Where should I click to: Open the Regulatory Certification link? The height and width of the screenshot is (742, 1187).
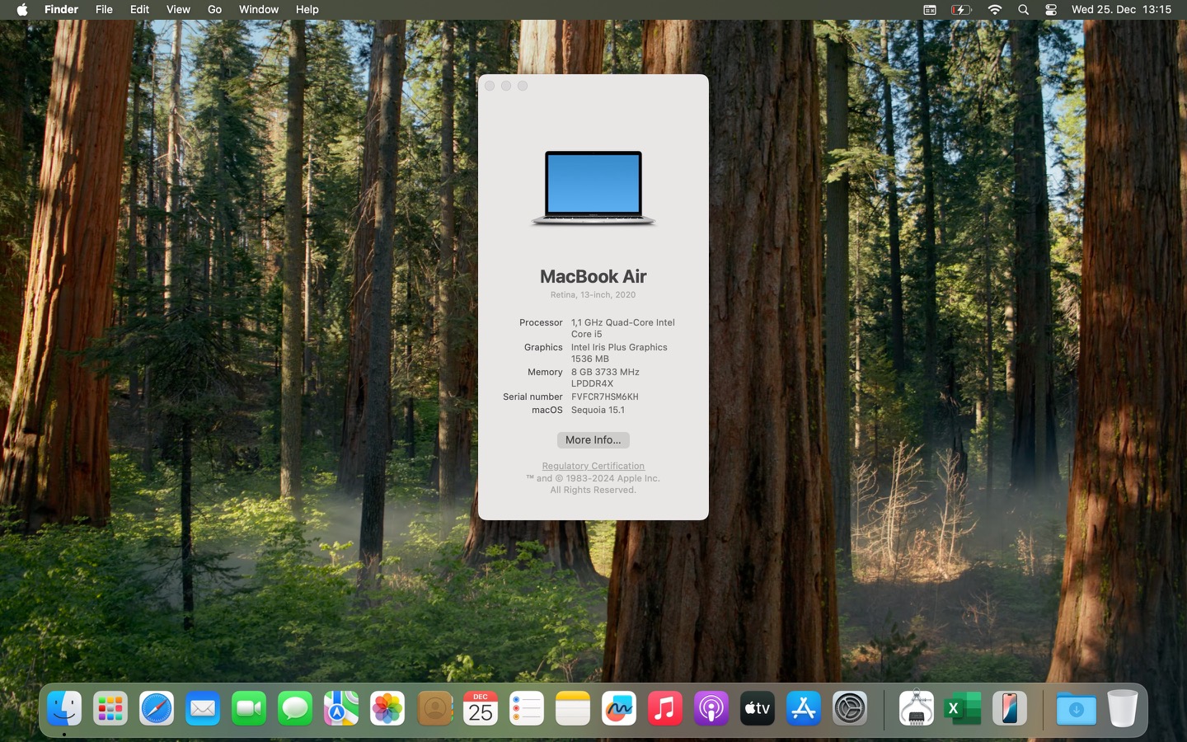pos(593,466)
